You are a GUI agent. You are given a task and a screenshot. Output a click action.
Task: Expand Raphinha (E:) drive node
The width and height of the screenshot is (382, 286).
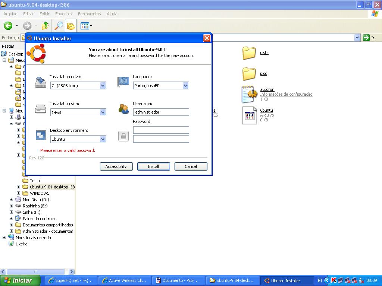coord(12,206)
